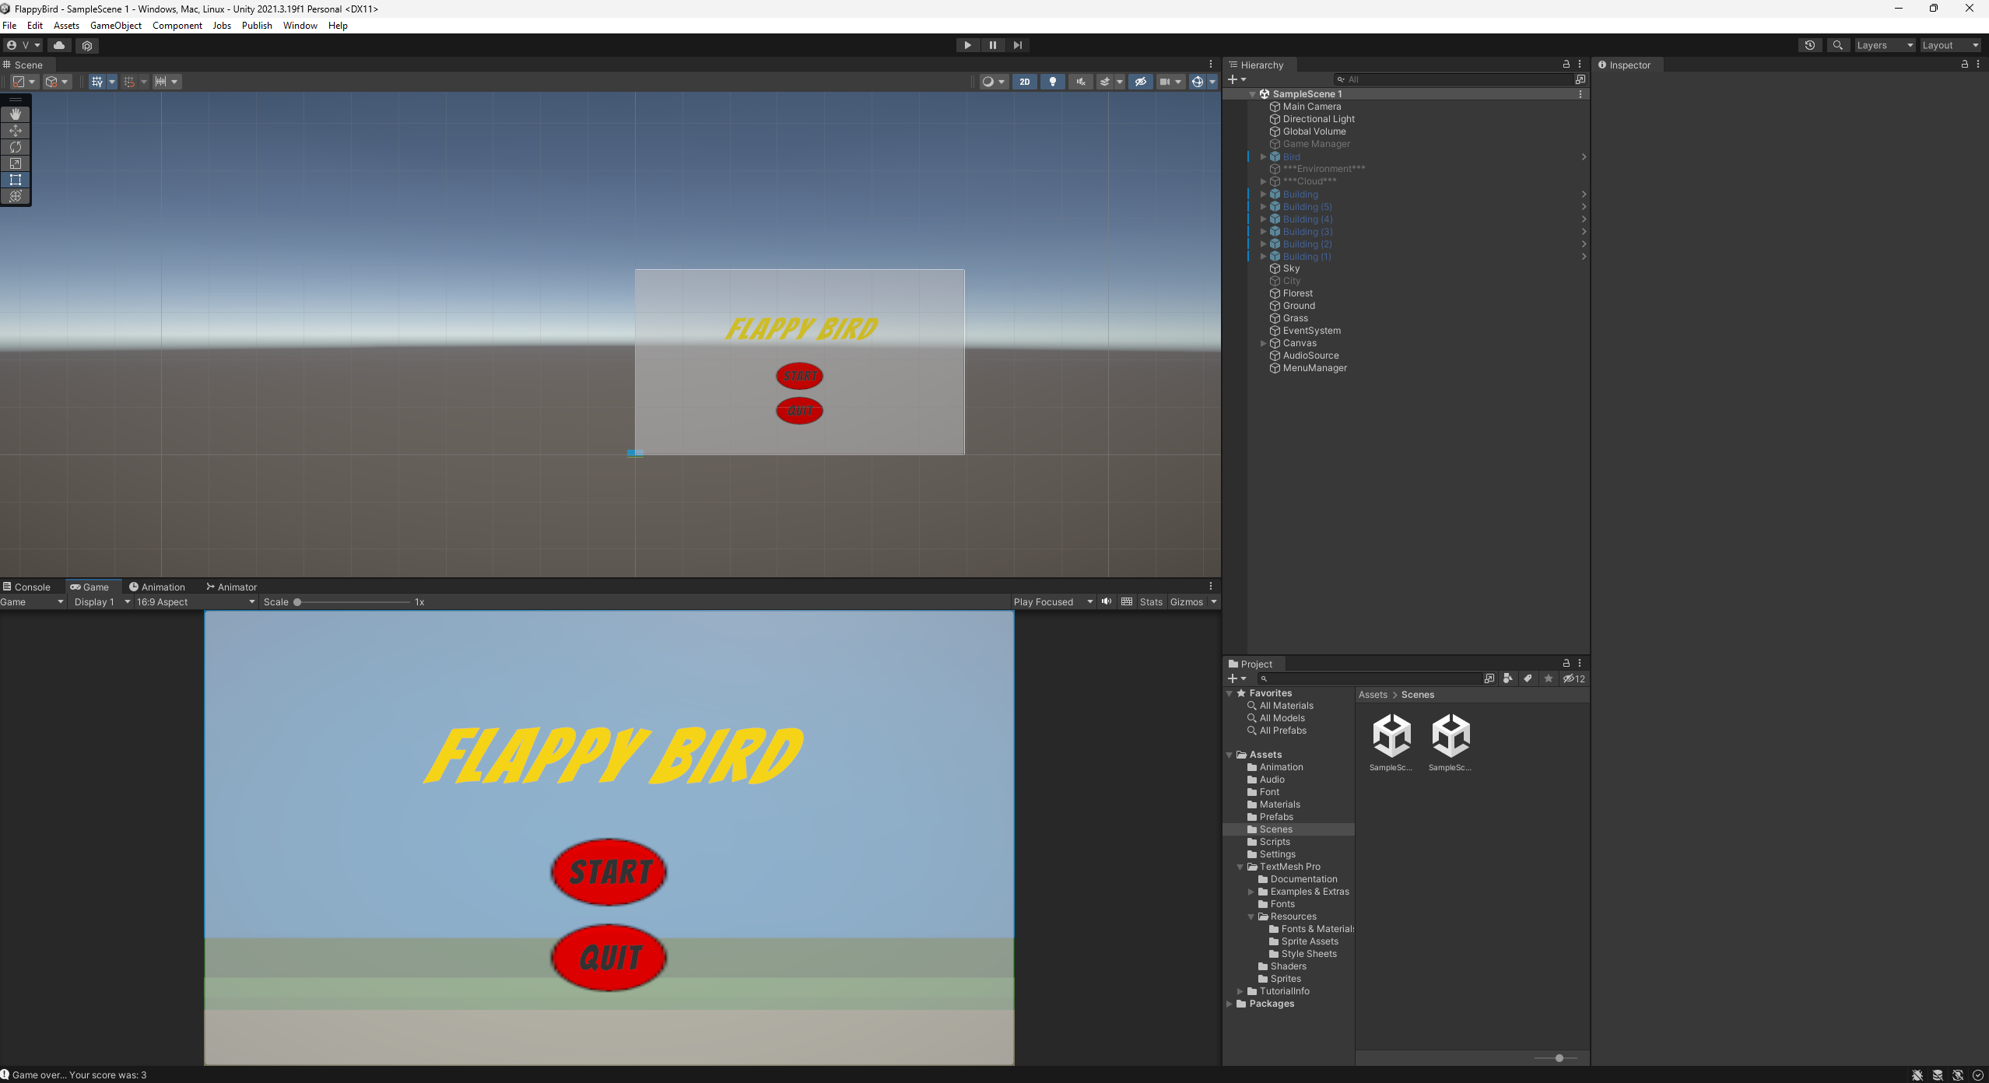1989x1083 pixels.
Task: Click the QUIT button in the Game view
Action: coord(608,957)
